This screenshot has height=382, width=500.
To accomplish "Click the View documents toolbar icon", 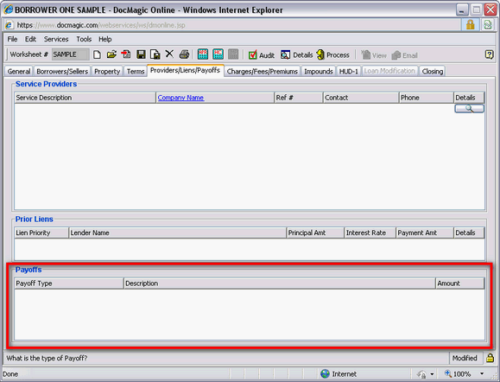I will pos(373,55).
